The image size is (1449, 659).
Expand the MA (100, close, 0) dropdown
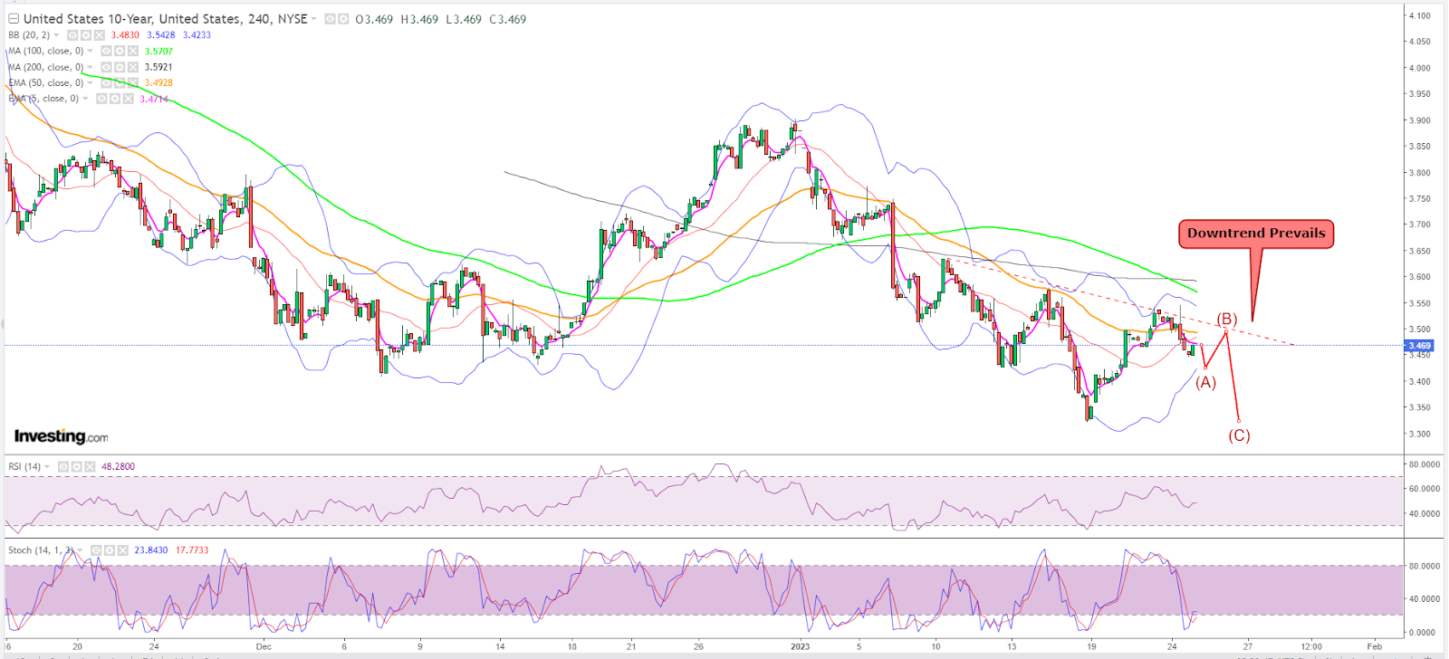(90, 51)
